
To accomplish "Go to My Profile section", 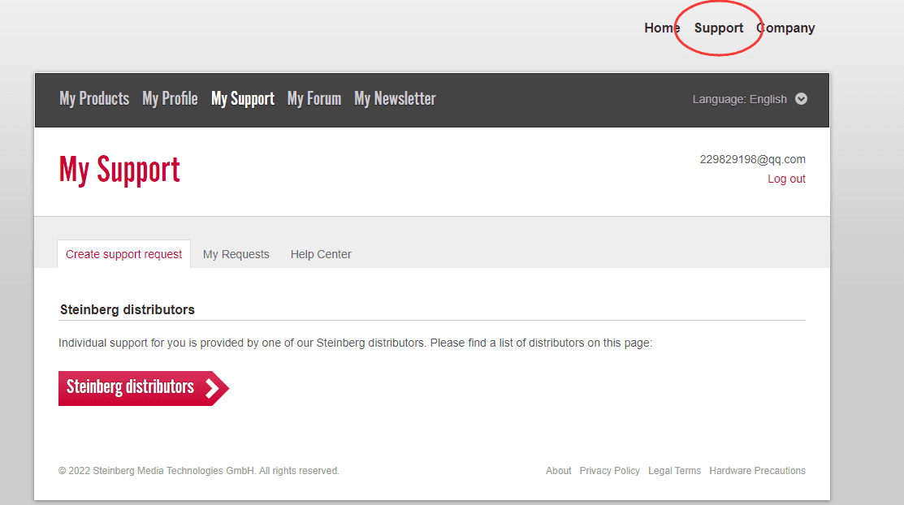I will tap(170, 98).
